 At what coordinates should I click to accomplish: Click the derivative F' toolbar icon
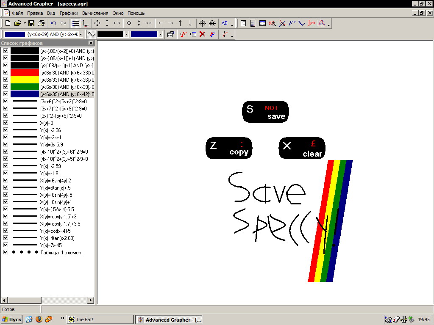(x=292, y=23)
